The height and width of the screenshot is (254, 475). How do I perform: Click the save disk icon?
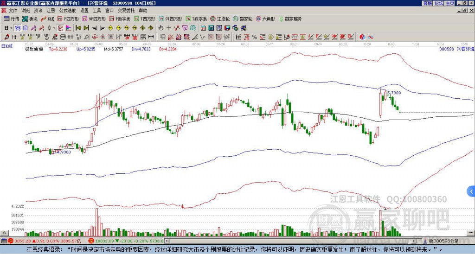pos(227,28)
